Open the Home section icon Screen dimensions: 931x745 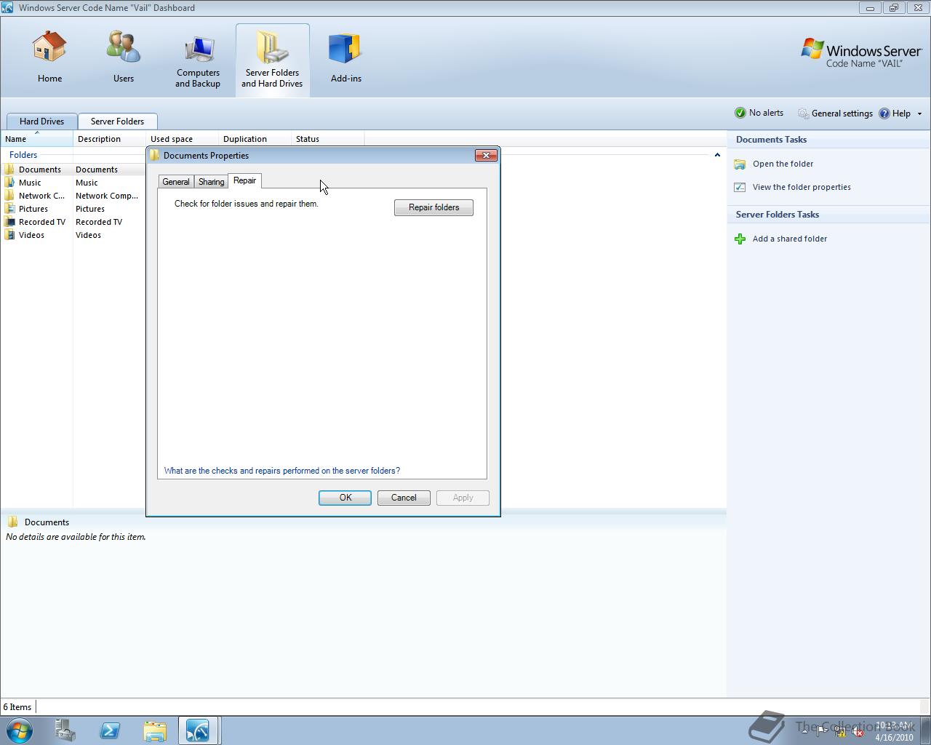tap(49, 47)
